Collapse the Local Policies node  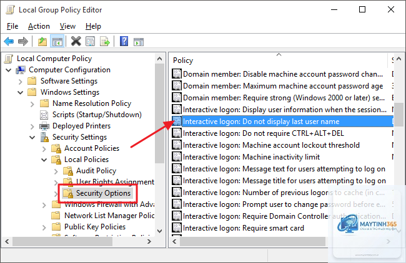pyautogui.click(x=44, y=160)
